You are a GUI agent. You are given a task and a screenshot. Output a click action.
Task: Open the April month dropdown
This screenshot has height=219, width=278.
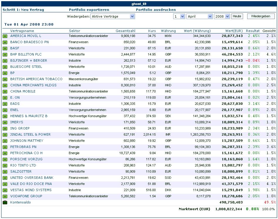199,16
